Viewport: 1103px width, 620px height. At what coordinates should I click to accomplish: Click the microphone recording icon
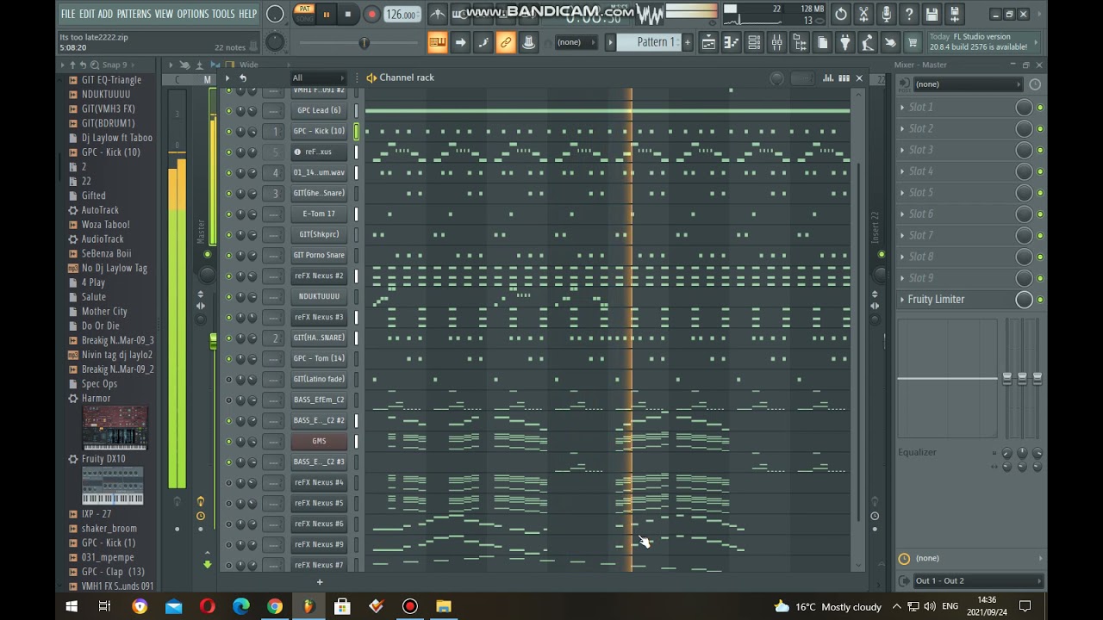pyautogui.click(x=886, y=15)
